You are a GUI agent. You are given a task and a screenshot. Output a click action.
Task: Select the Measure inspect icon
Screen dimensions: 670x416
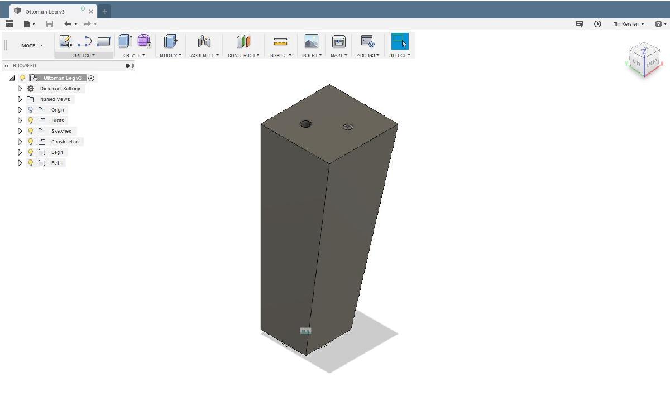click(x=280, y=41)
